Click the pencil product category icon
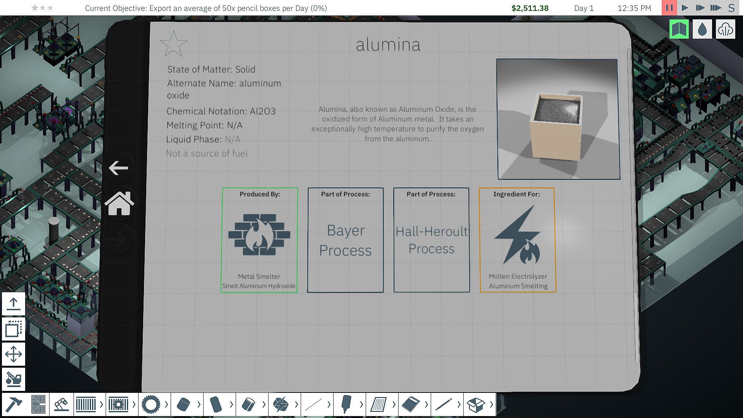The image size is (743, 418). (443, 405)
